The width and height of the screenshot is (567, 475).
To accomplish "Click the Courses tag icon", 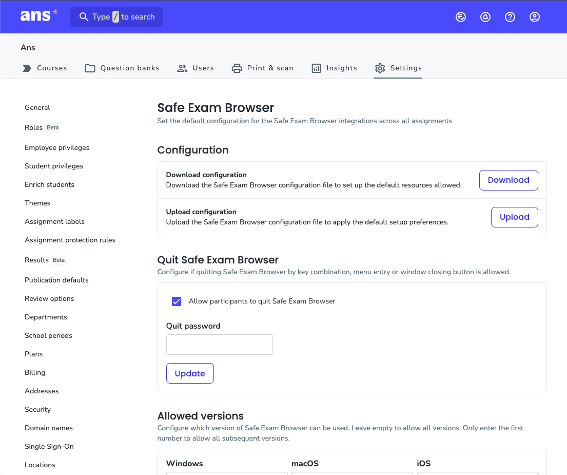I will click(x=27, y=68).
